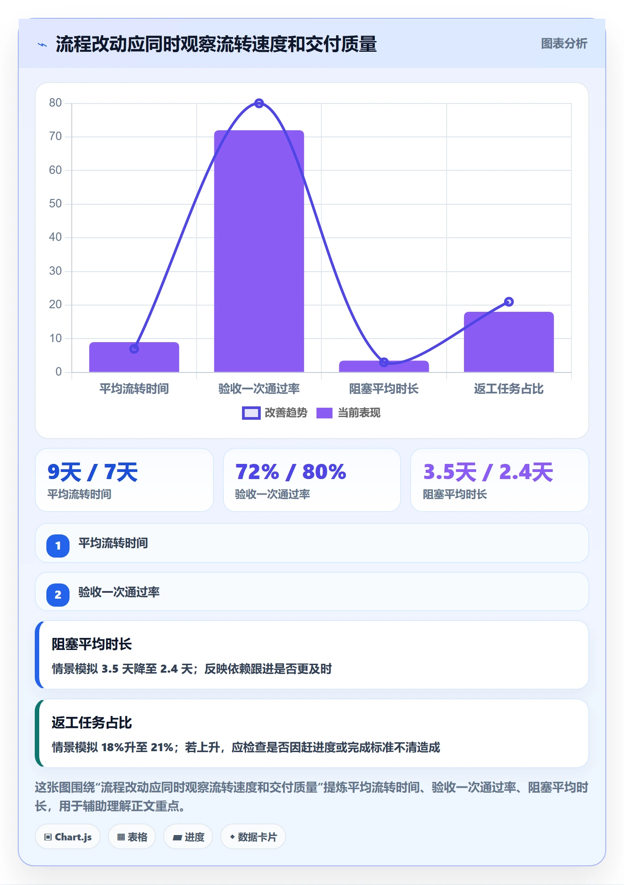Click y-axis value 40

[x=56, y=237]
